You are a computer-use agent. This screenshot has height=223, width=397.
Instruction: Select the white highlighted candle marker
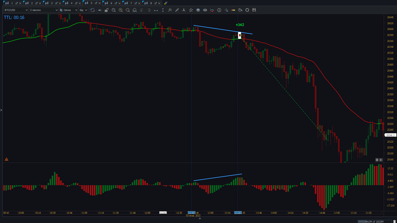tap(240, 35)
